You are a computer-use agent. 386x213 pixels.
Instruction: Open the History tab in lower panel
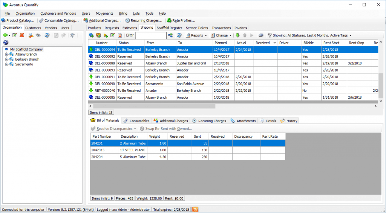(x=289, y=121)
